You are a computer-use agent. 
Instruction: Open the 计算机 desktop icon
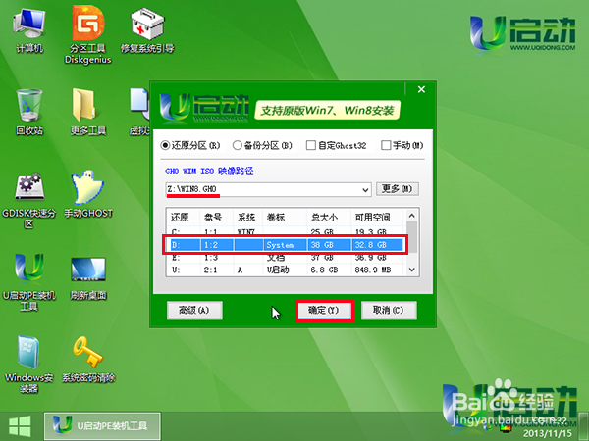tap(29, 30)
